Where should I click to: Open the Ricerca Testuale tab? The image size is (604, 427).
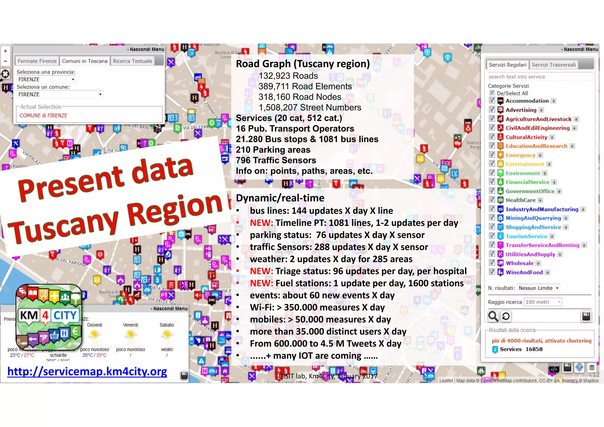pos(133,61)
